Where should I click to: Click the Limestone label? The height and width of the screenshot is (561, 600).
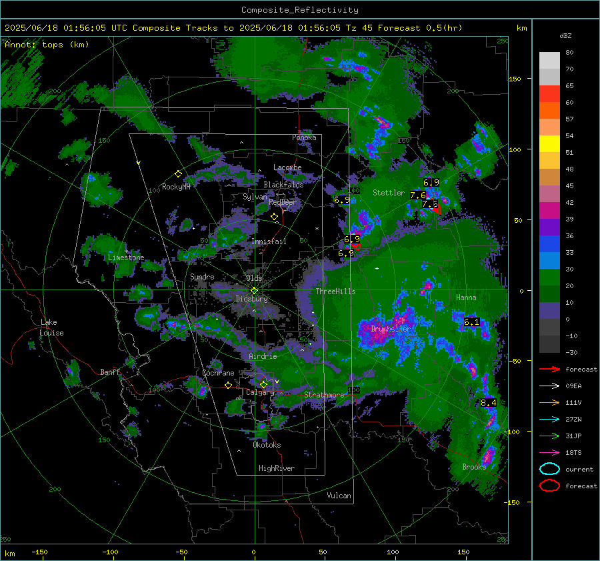pyautogui.click(x=126, y=257)
